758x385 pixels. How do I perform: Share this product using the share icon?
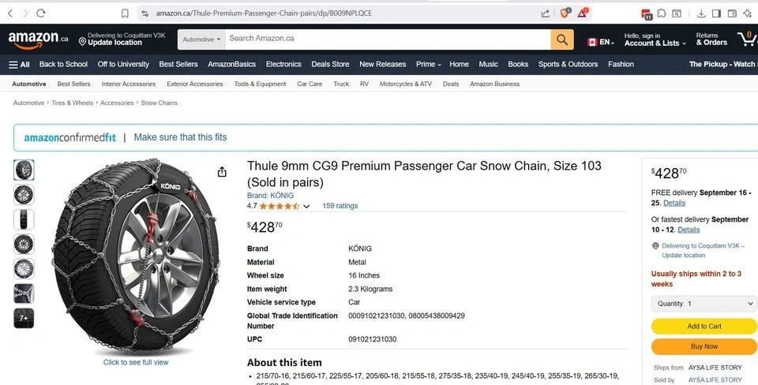[x=222, y=172]
